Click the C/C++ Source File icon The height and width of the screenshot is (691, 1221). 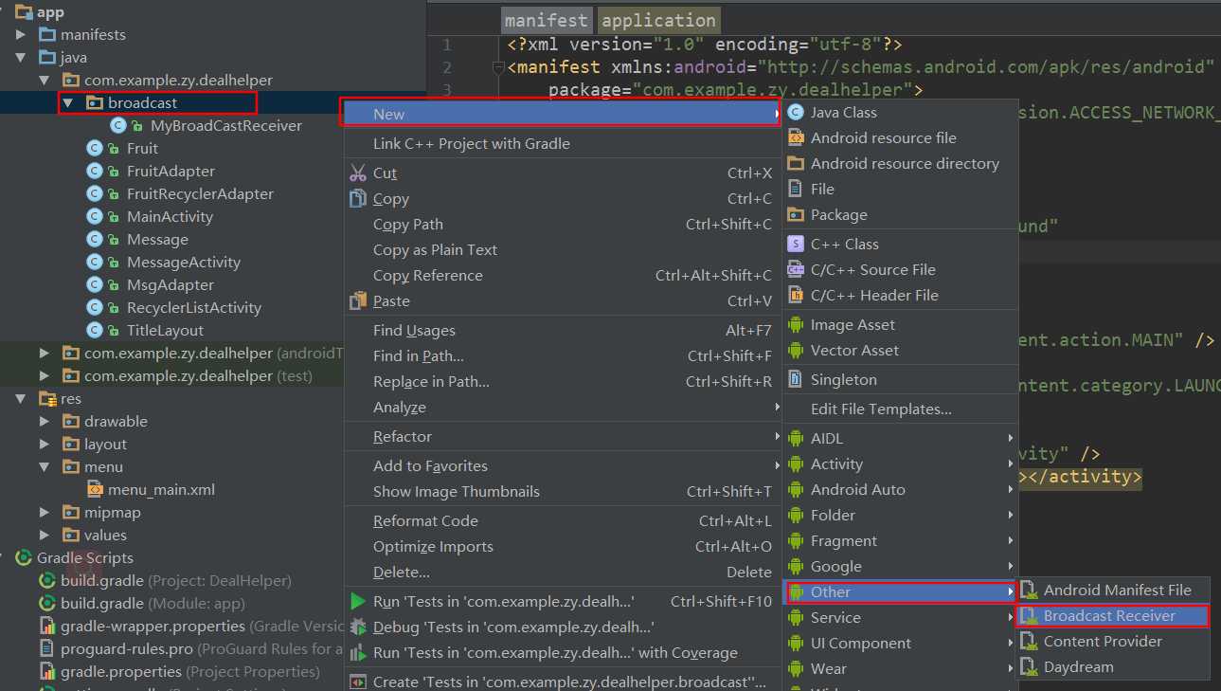pos(796,269)
